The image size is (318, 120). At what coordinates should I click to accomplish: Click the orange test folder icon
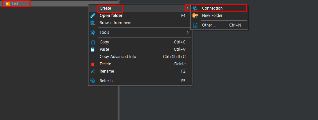pos(8,4)
